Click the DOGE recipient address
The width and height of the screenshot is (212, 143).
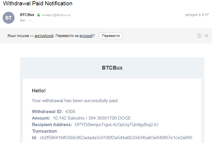(116, 125)
